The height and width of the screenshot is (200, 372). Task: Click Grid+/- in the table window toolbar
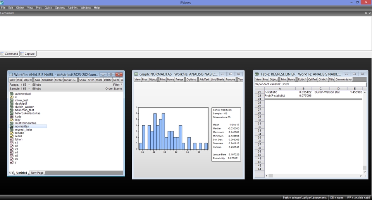click(x=323, y=79)
